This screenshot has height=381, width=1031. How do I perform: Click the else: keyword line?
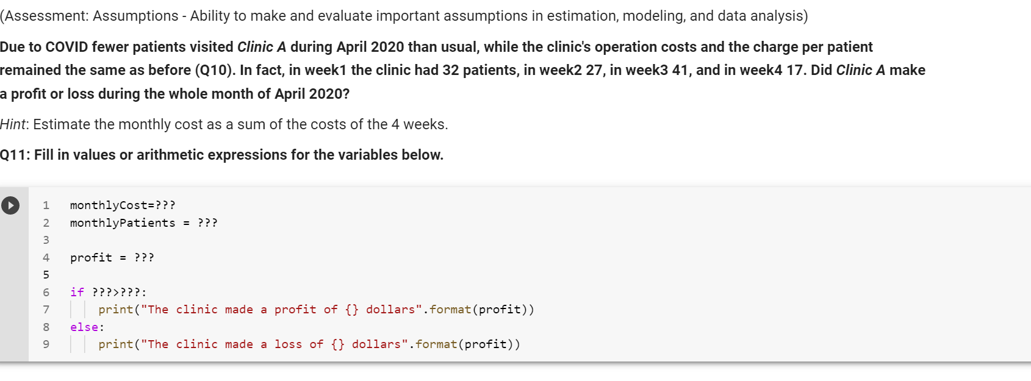coord(87,327)
